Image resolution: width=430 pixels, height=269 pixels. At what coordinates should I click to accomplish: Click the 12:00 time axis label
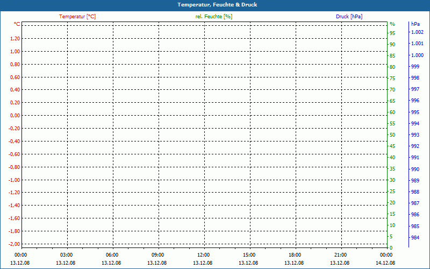click(x=203, y=255)
